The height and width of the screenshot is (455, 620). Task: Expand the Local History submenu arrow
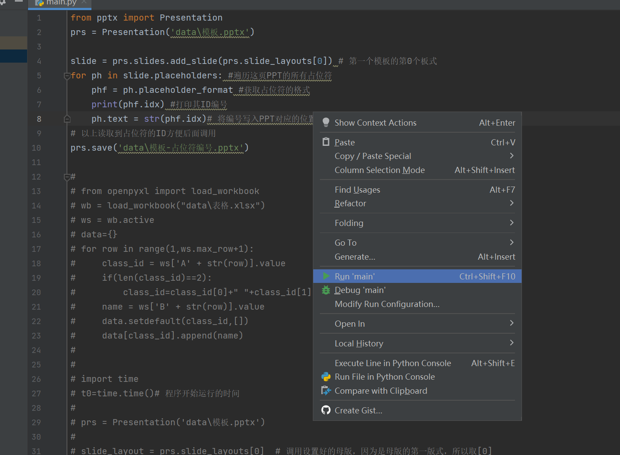pos(511,343)
